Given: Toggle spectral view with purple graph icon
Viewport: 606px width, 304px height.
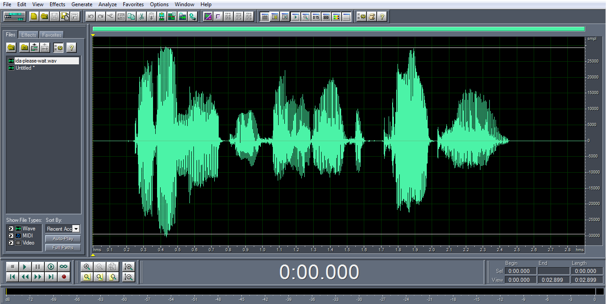Looking at the screenshot, I should [x=208, y=16].
